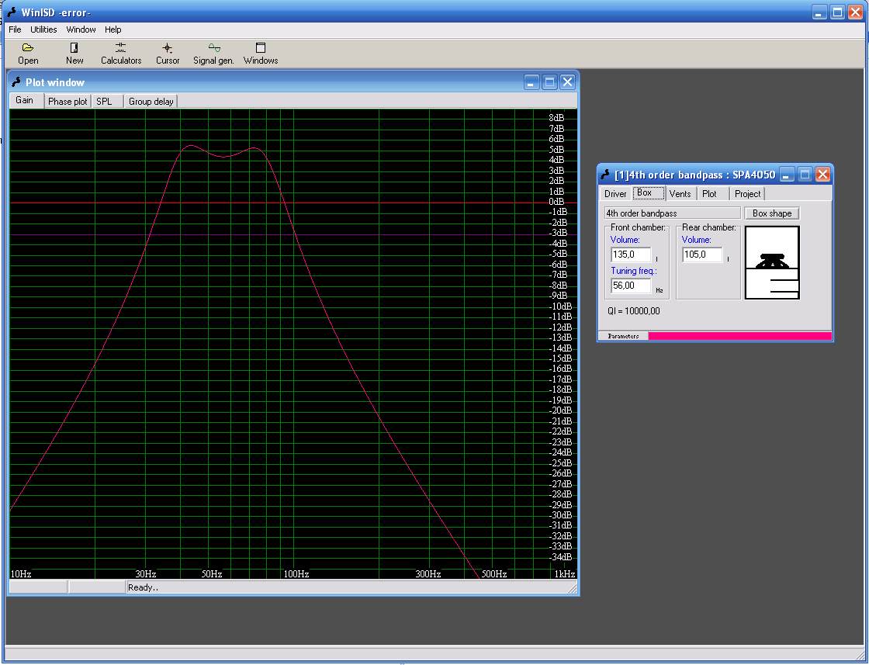Switch to the Driver tab
Viewport: 869px width, 665px height.
(615, 194)
